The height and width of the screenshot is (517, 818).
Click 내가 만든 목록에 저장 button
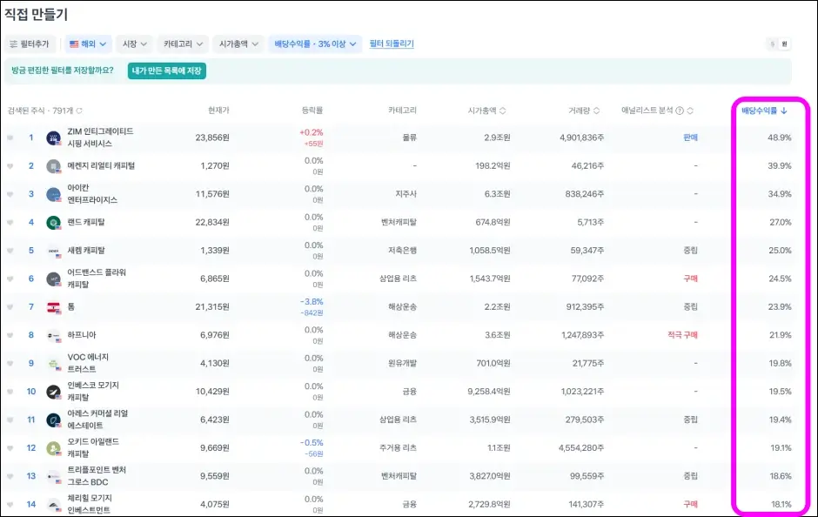[x=167, y=70]
